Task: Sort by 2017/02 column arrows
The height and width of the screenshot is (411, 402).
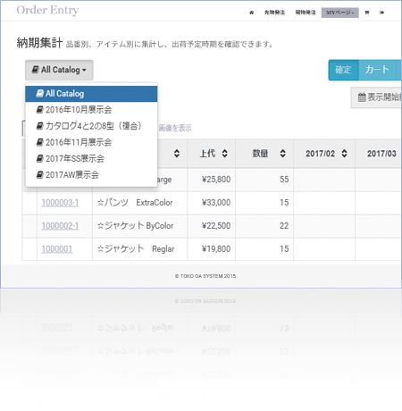Action: (x=344, y=154)
